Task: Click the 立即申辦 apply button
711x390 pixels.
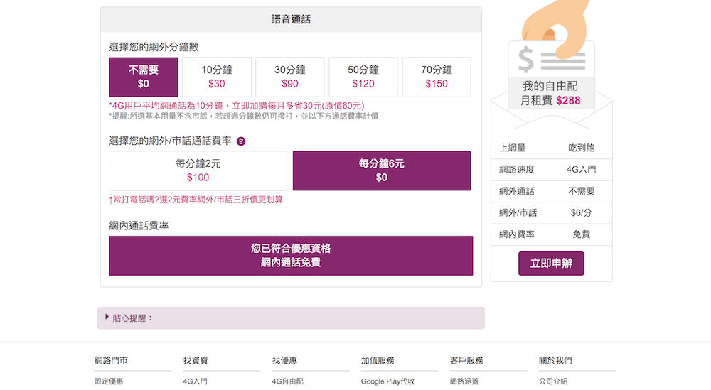Action: point(551,264)
